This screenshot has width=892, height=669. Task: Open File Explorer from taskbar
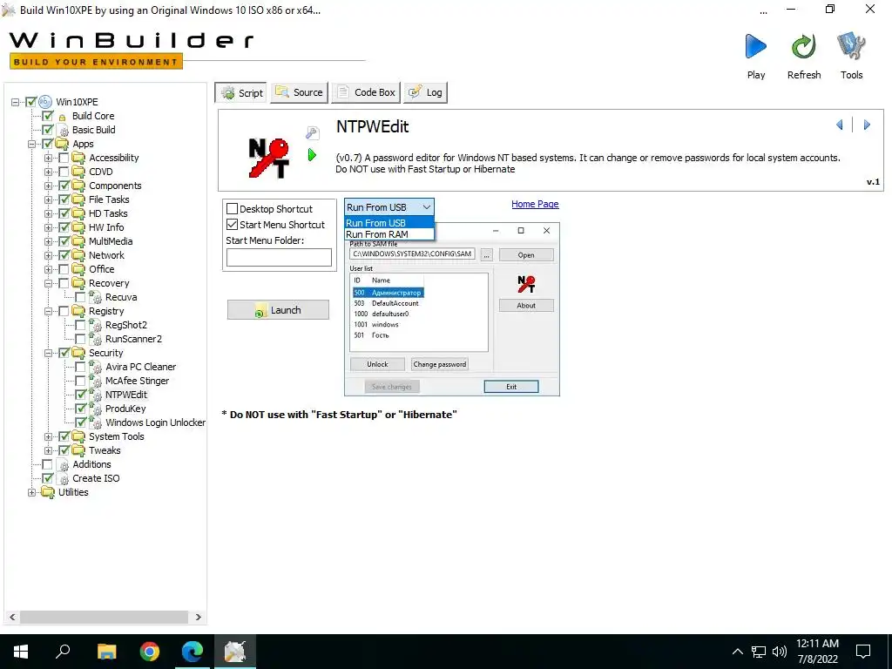point(106,652)
